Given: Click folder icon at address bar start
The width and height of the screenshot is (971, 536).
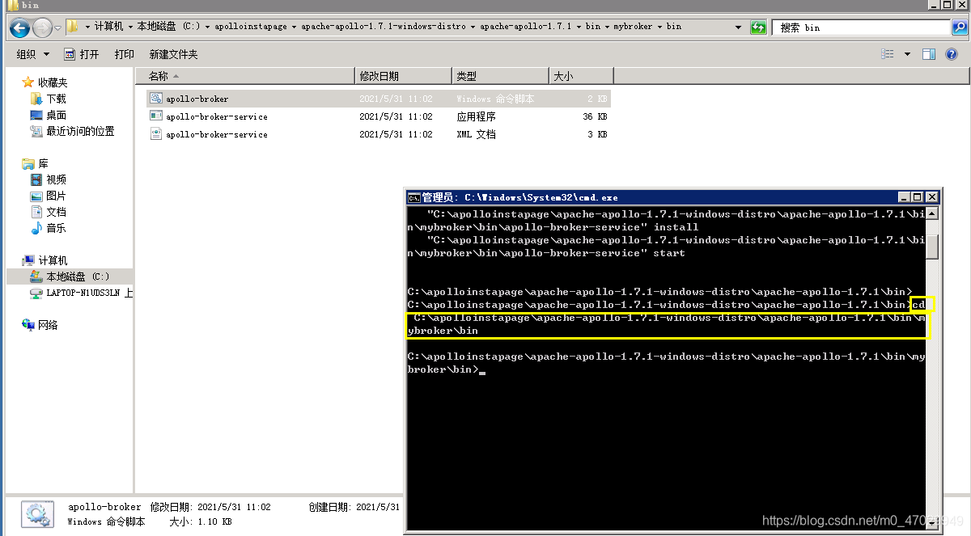Looking at the screenshot, I should (x=72, y=27).
